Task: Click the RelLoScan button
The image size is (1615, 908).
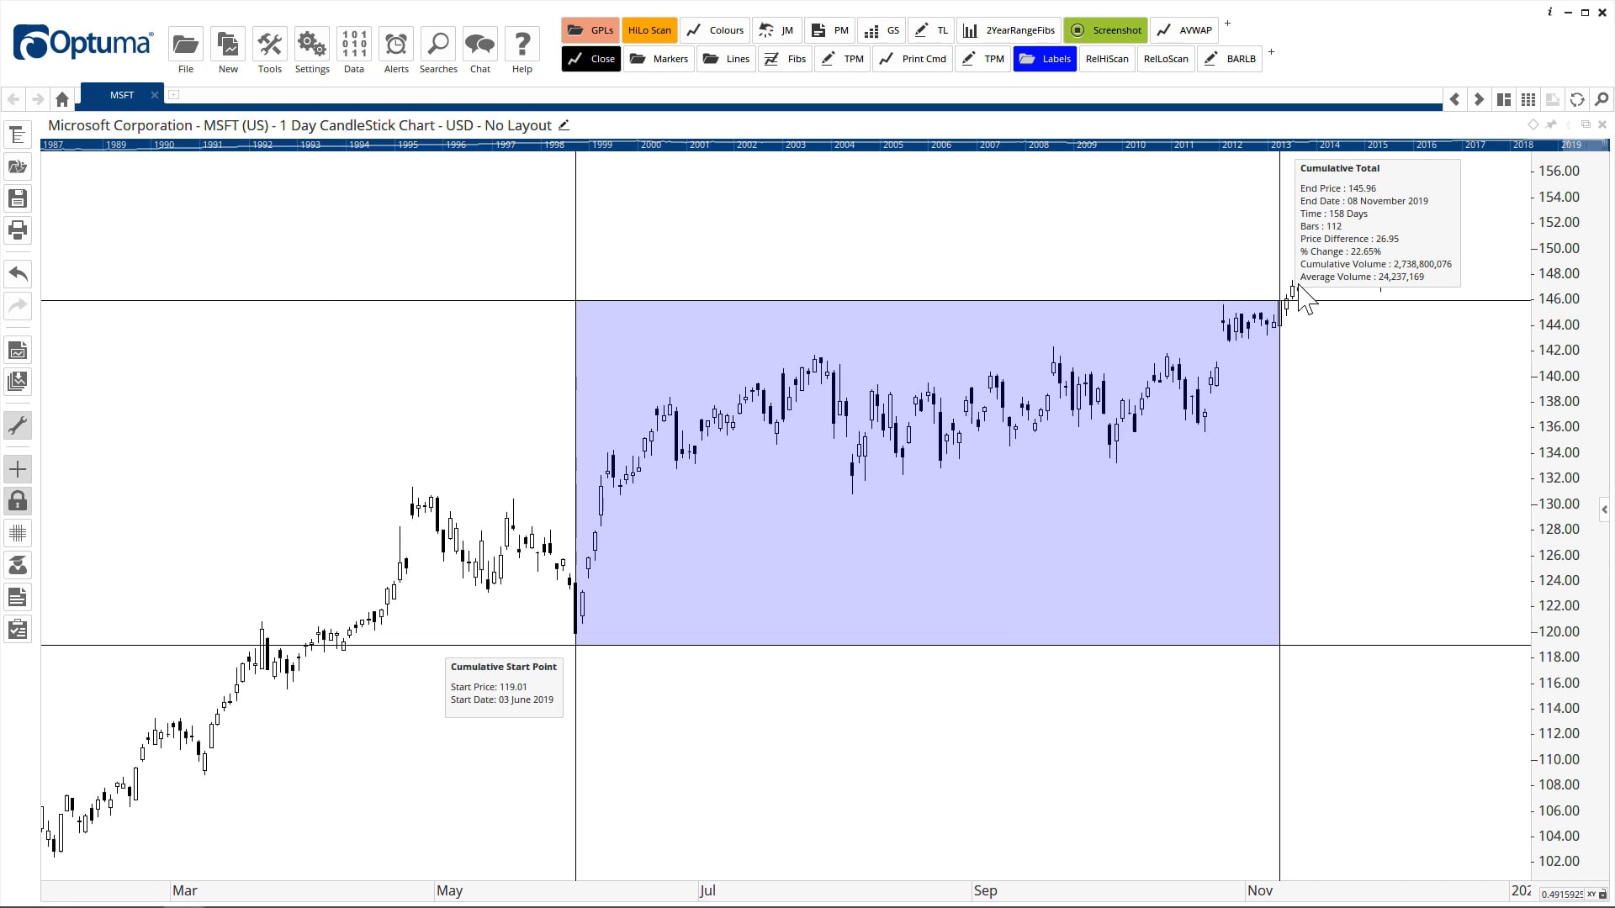Action: (x=1166, y=59)
